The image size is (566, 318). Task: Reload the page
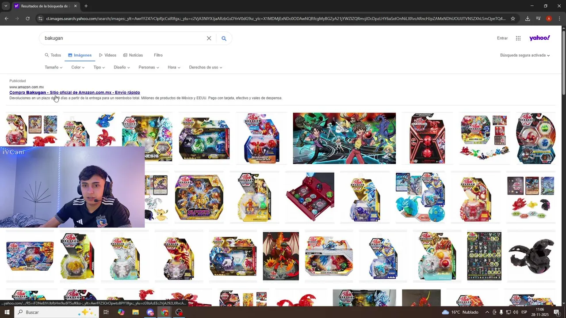(27, 19)
